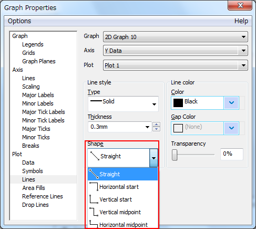Screen dimensions: 256x229
Task: Click the Transparency slider handle
Action: click(175, 155)
